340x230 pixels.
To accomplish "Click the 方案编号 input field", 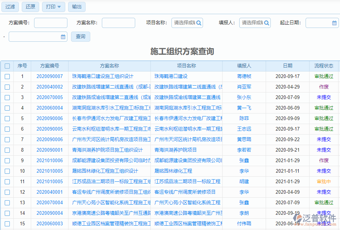I will [x=50, y=22].
